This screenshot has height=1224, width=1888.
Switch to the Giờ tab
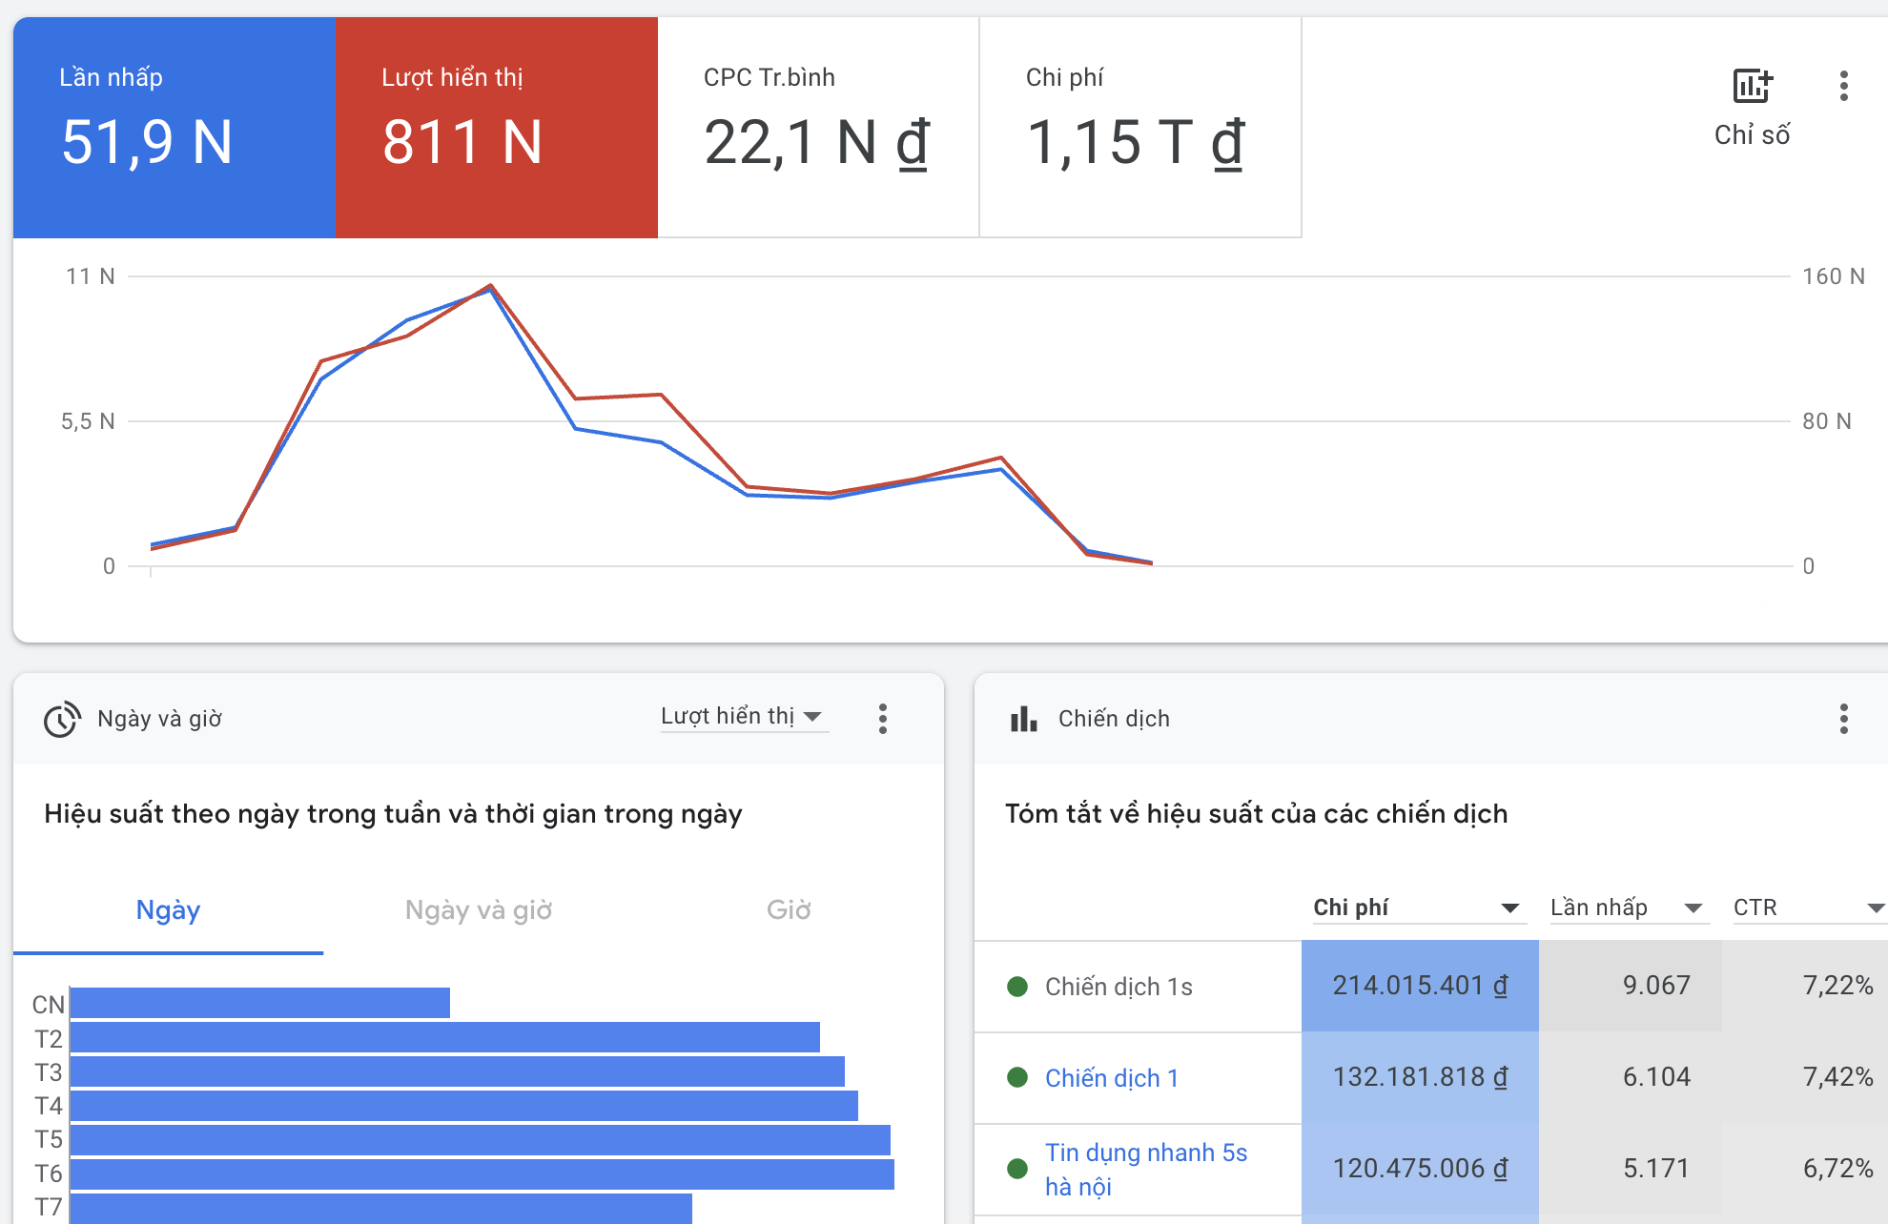point(789,910)
